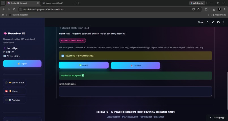Click the Marked as accepted message

click(x=135, y=75)
